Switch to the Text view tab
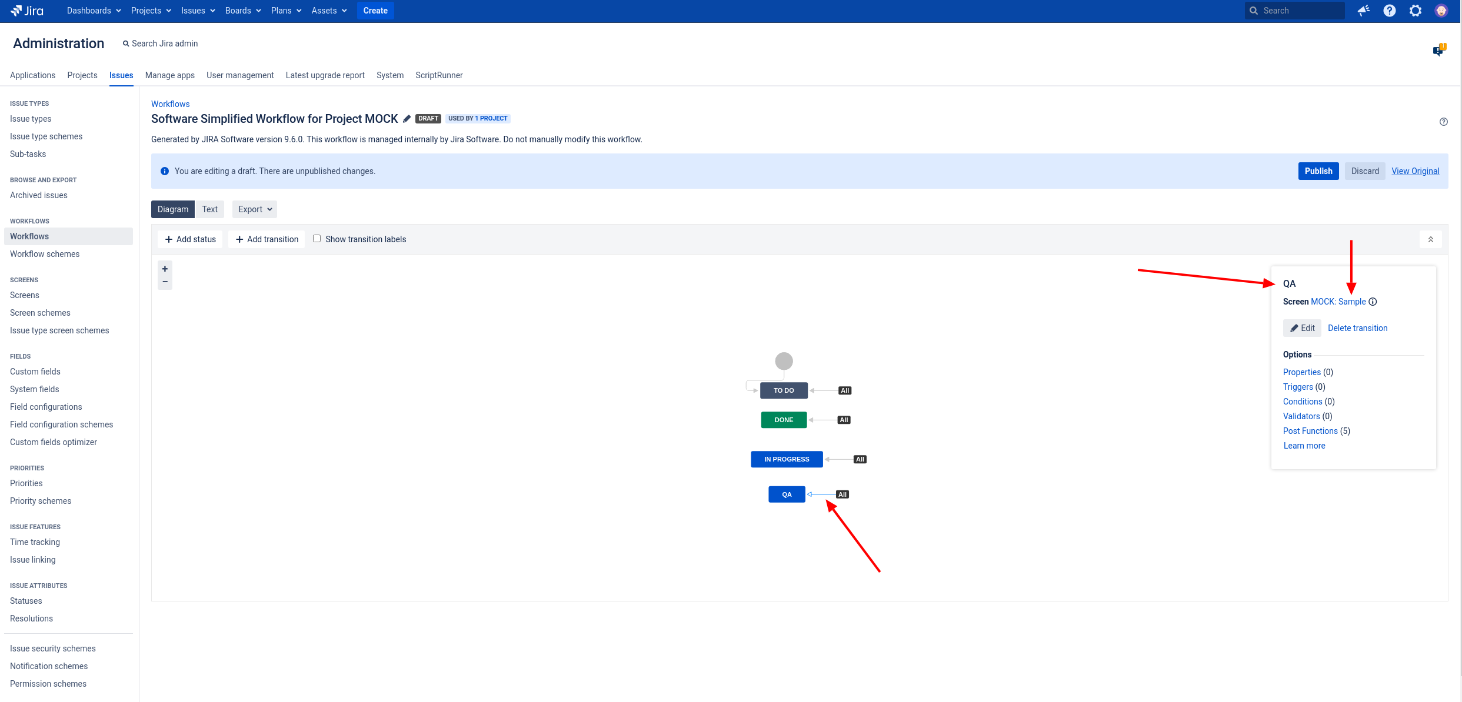Screen dimensions: 1462x702 click(209, 209)
